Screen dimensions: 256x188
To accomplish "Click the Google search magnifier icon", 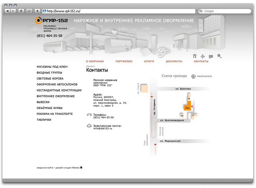I will [x=201, y=11].
